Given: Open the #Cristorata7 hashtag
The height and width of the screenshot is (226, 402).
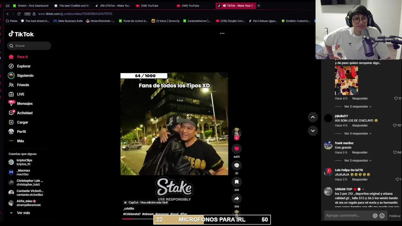Looking at the screenshot, I should pyautogui.click(x=132, y=214).
